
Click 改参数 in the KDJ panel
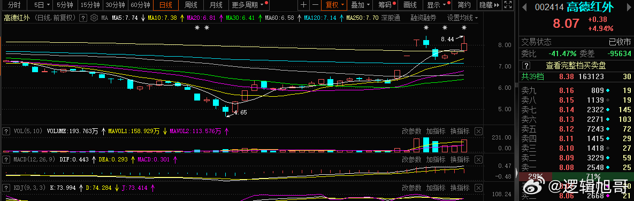point(411,188)
